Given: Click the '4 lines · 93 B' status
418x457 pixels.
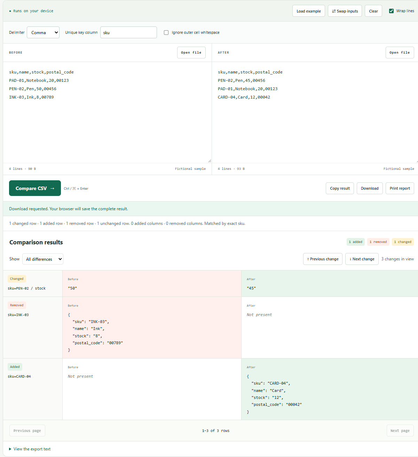Looking at the screenshot, I should (x=231, y=169).
